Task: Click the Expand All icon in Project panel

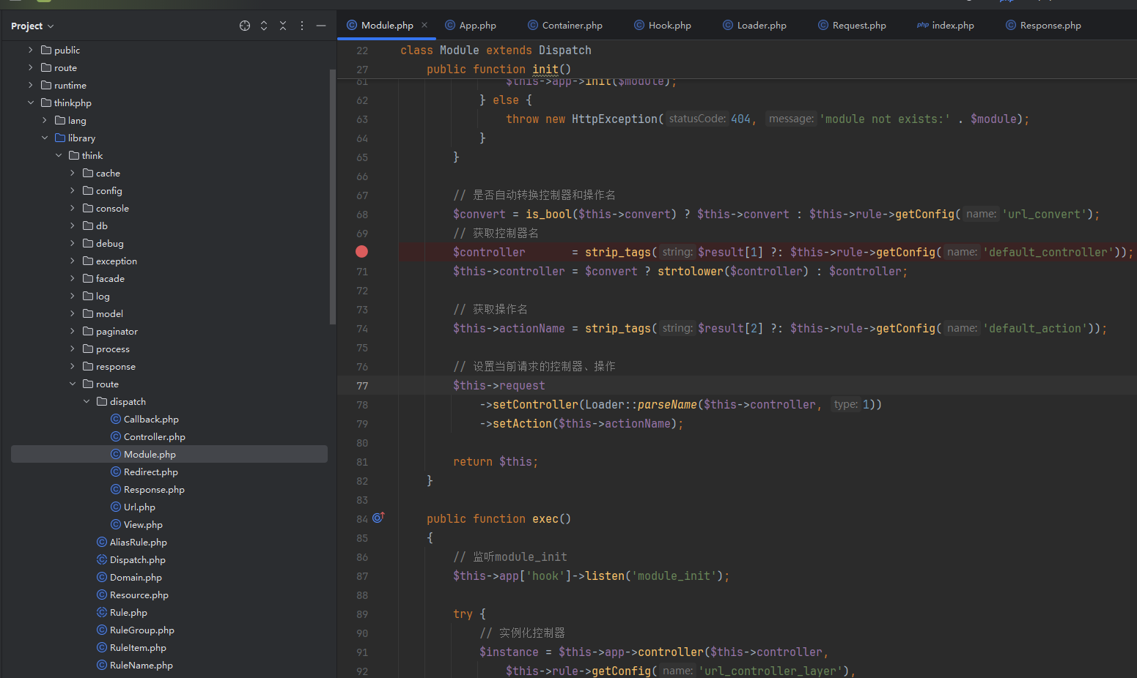Action: 264,26
